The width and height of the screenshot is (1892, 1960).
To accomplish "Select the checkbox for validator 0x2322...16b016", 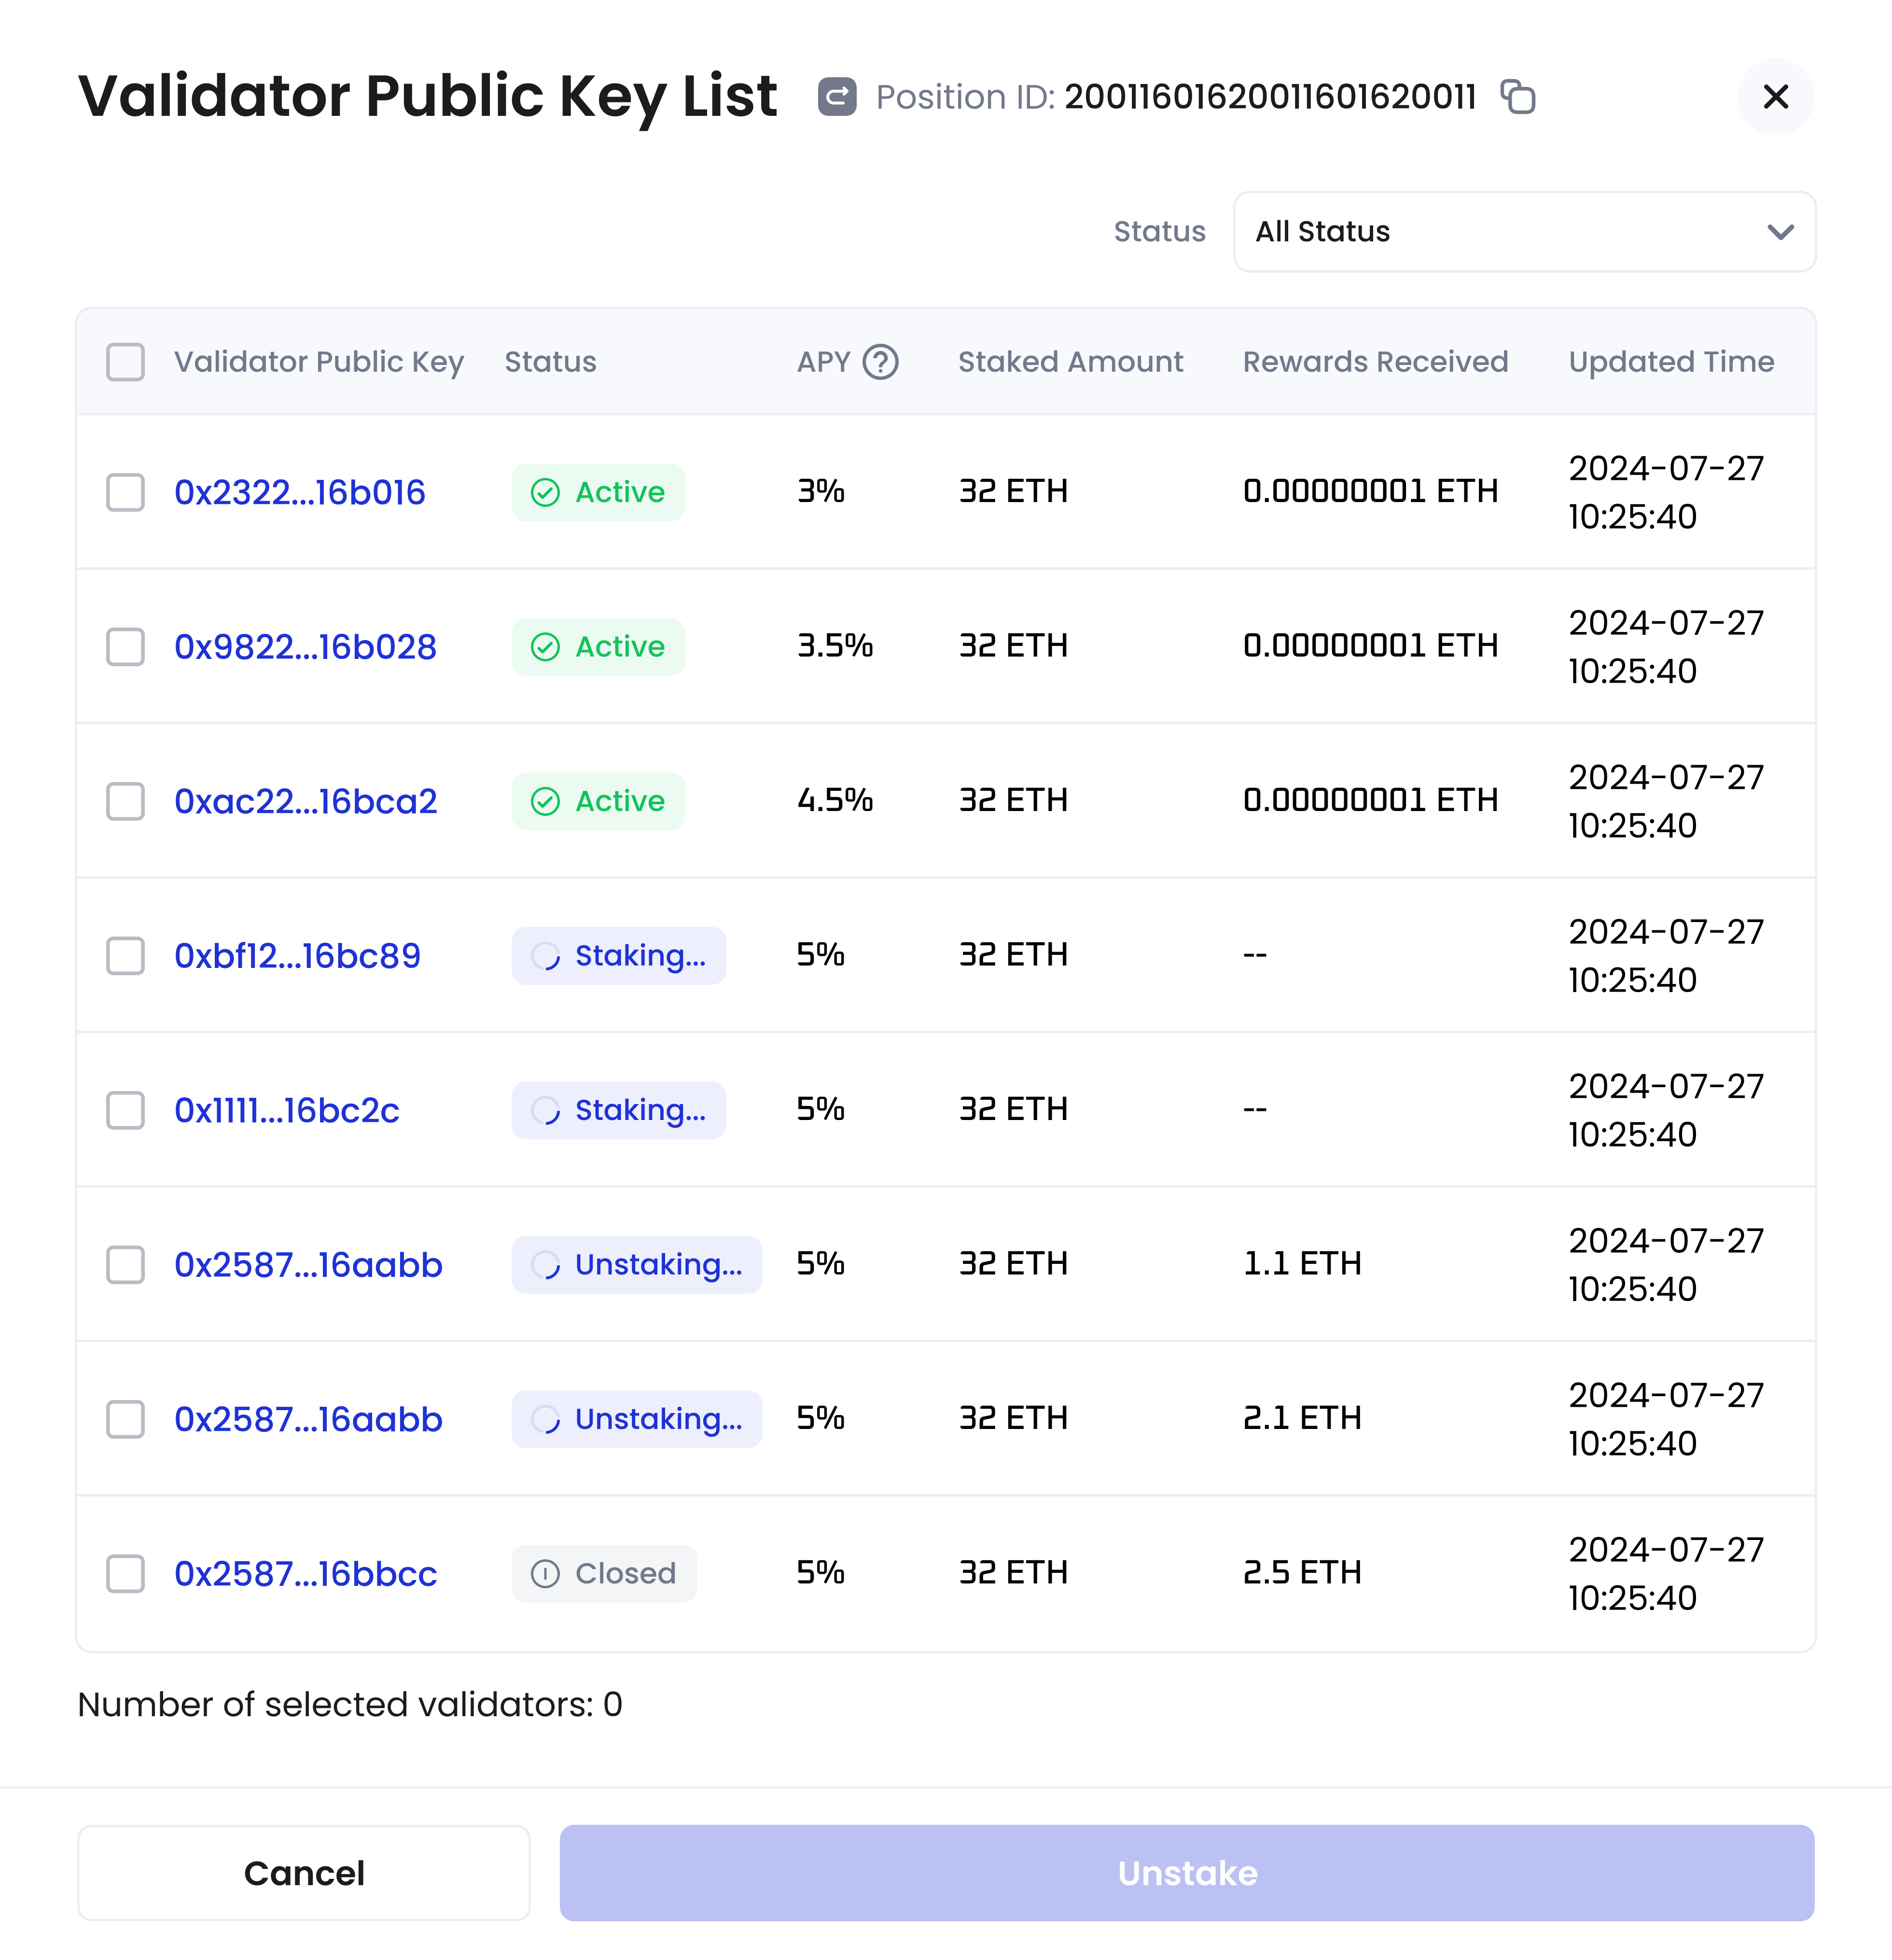I will pos(125,491).
